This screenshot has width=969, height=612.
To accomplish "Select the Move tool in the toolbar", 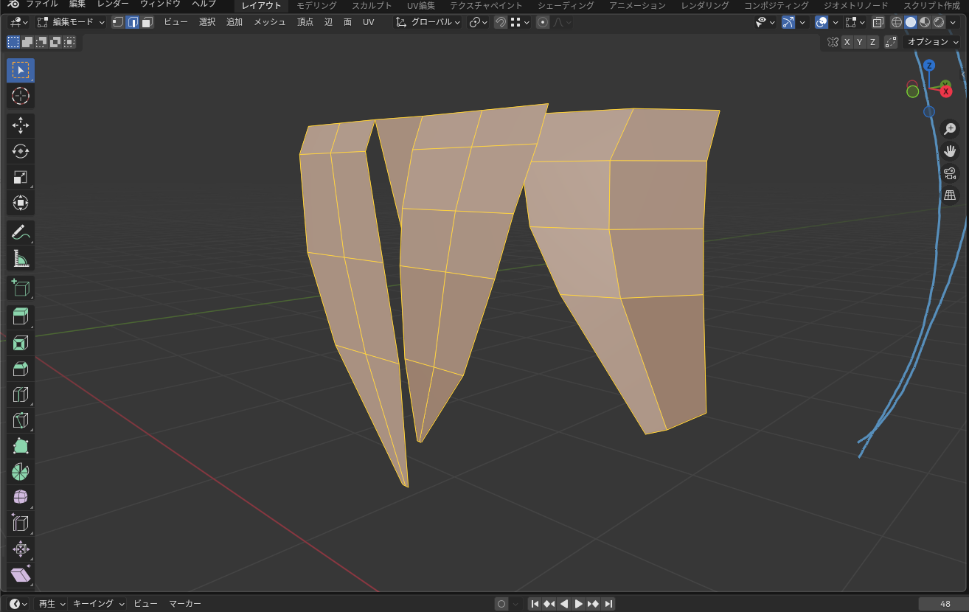I will [21, 125].
